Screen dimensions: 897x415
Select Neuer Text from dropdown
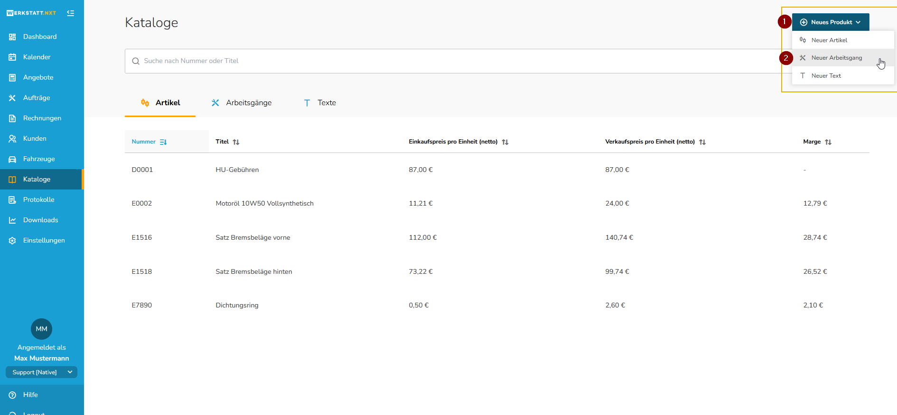843,76
